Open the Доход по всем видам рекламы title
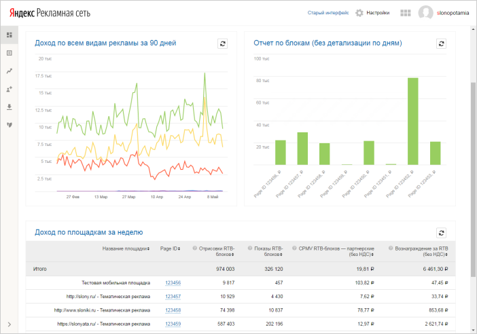This screenshot has width=477, height=334. pos(105,43)
